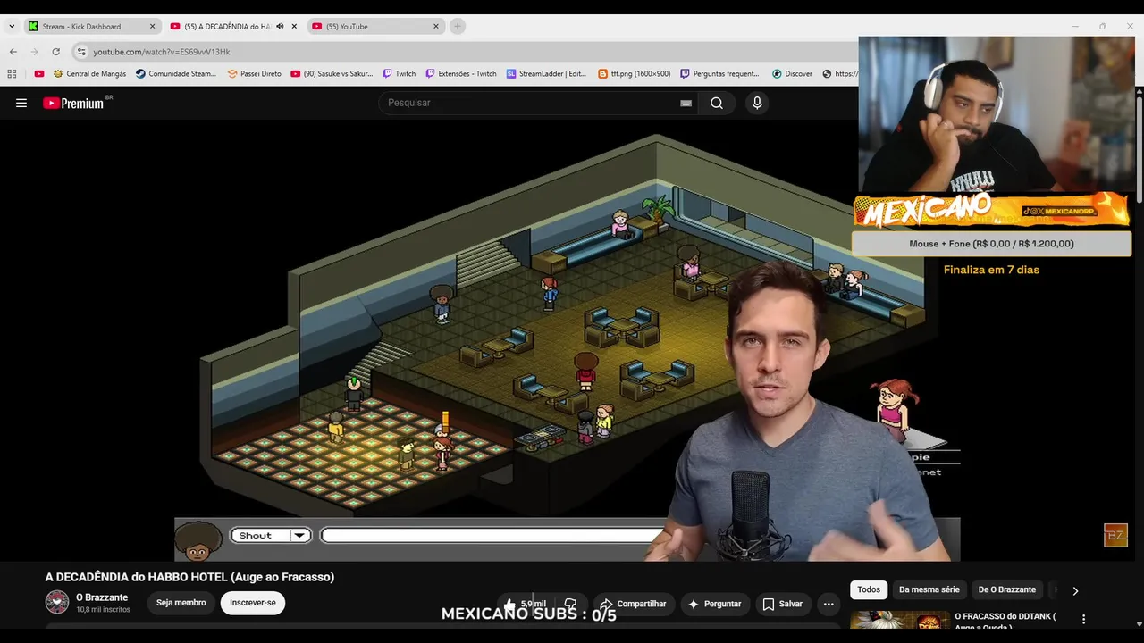Open the Central de Mangás bookmark
Viewport: 1144px width, 643px height.
click(89, 74)
